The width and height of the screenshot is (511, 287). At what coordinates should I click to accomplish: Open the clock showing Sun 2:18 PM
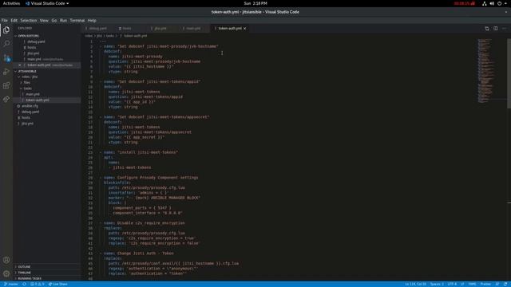(x=255, y=3)
